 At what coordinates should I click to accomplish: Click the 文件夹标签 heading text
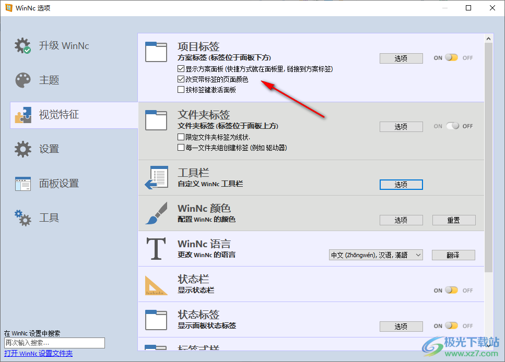204,115
